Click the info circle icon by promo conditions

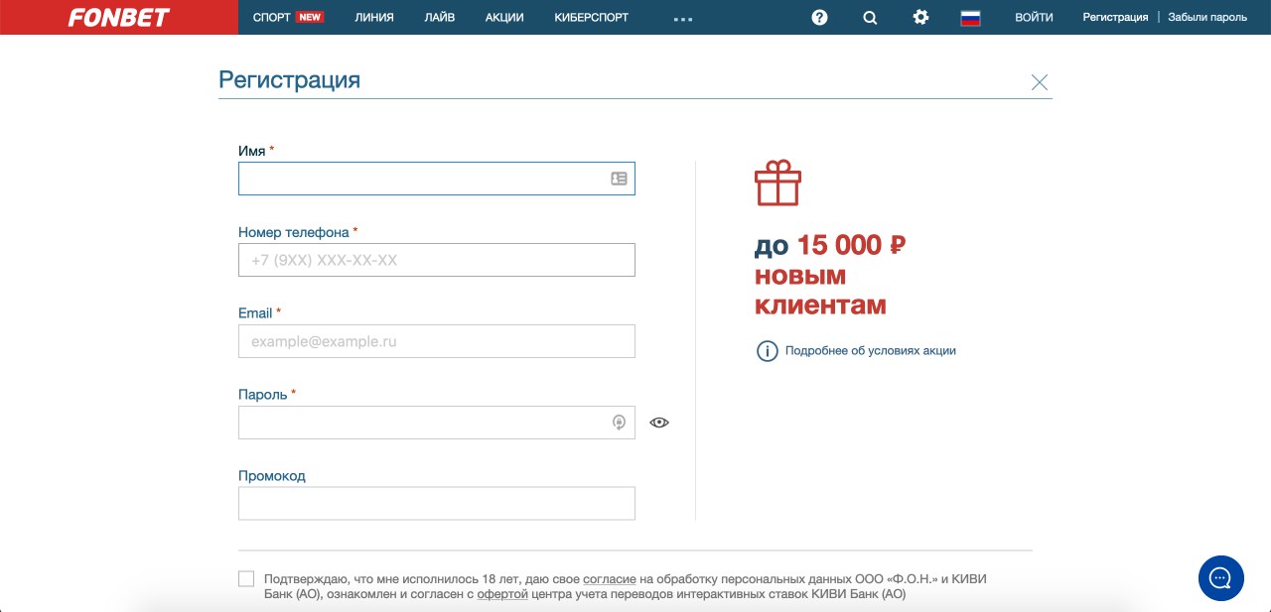tap(767, 351)
